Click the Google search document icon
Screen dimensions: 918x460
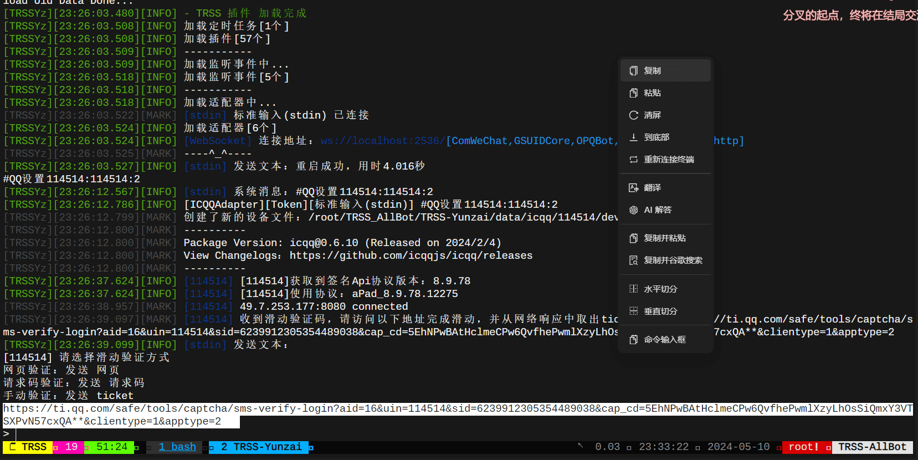click(x=634, y=260)
